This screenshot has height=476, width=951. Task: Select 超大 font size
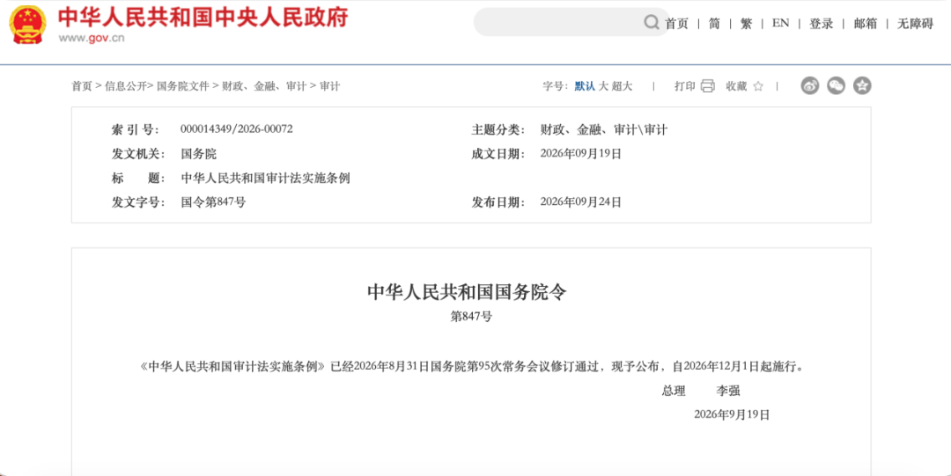[622, 86]
